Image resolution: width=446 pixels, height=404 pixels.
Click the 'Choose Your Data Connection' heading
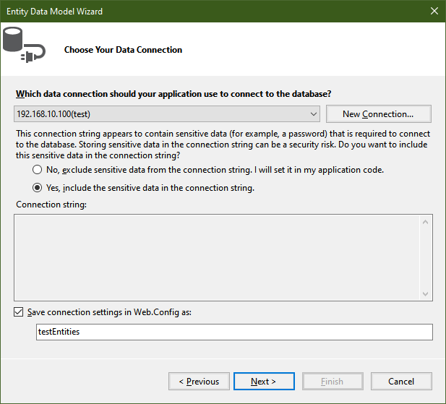coord(123,50)
